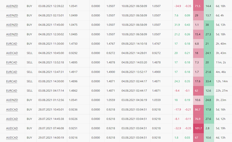Open the EURCAD link with open price 1.4917
This screenshot has width=232, height=142.
click(x=12, y=72)
